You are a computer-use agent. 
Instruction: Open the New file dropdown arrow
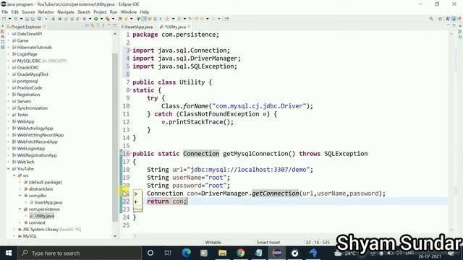pyautogui.click(x=9, y=19)
